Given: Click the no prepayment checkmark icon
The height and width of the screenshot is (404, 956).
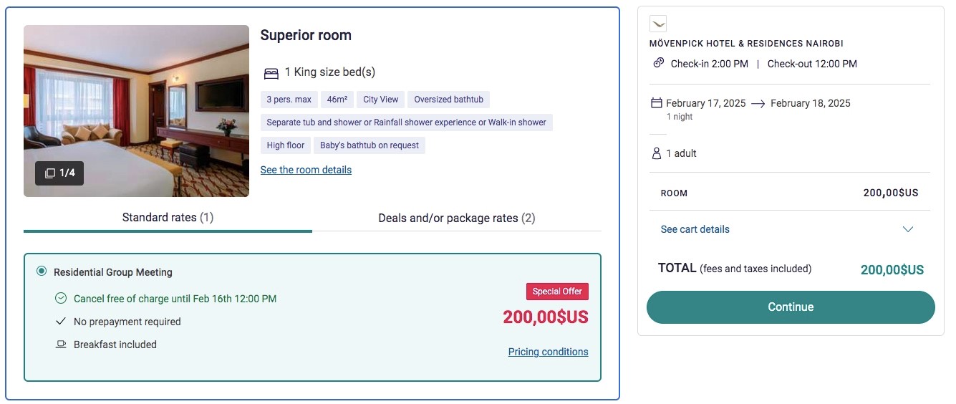Looking at the screenshot, I should point(61,322).
